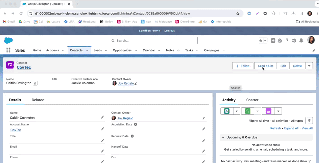Open the Notifications bell icon
The width and height of the screenshot is (319, 163).
click(301, 41)
